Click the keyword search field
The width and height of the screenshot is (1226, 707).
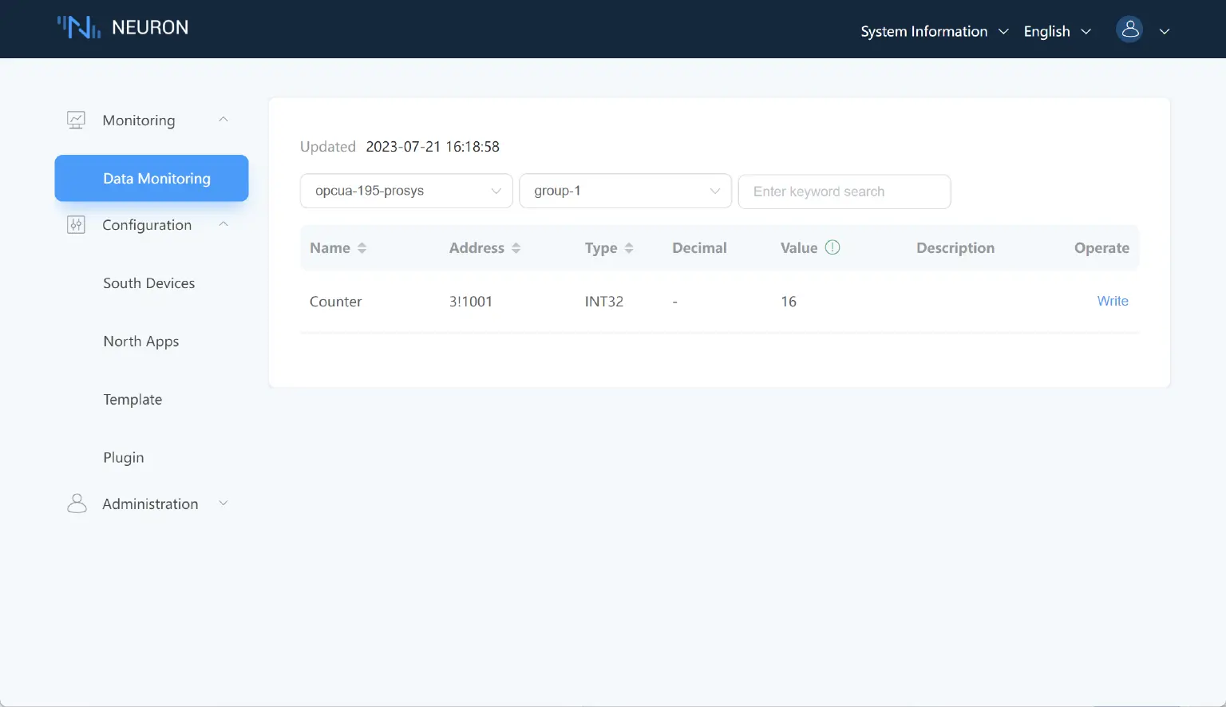pyautogui.click(x=844, y=192)
